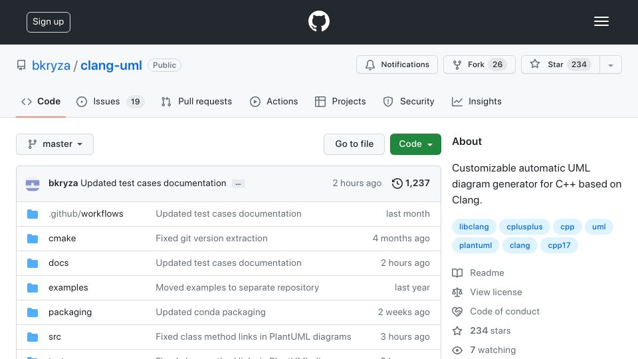Open the clang-uml repository link
Screen dimensions: 638x359
[x=111, y=65]
